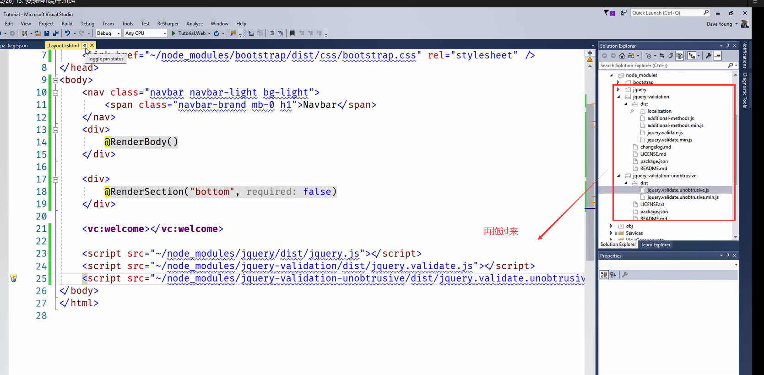Screen dimensions: 764x375
Task: Toggle Preview Selected Items in Solution Explorer
Action: point(717,56)
